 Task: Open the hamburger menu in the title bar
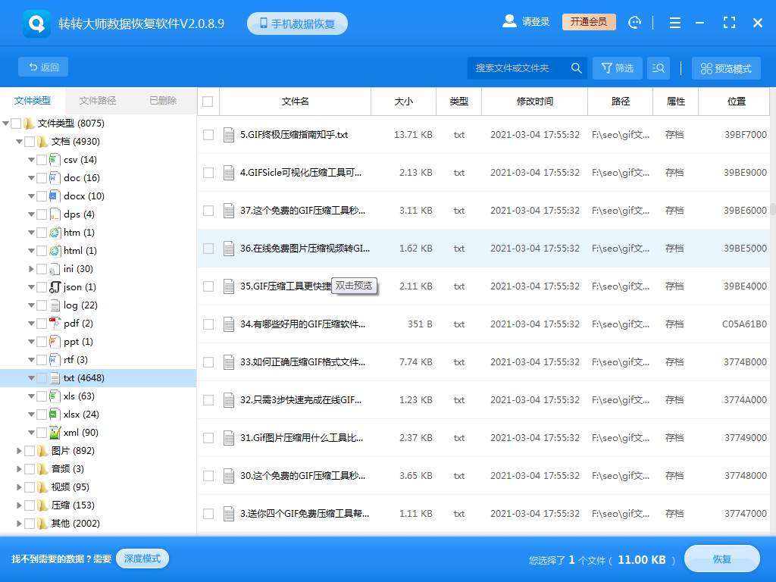pos(674,22)
